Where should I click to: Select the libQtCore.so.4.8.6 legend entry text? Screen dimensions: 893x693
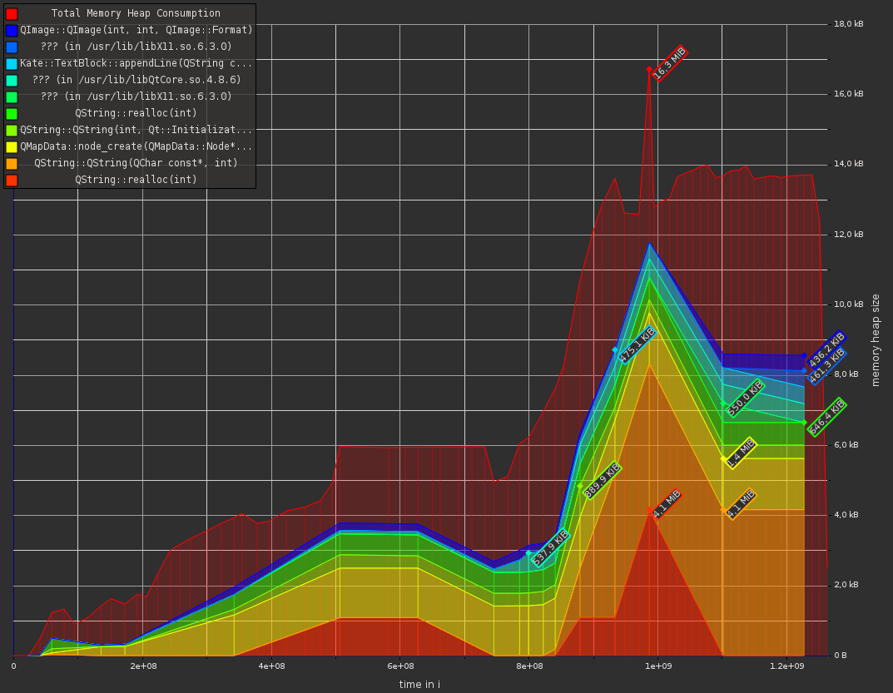[136, 81]
